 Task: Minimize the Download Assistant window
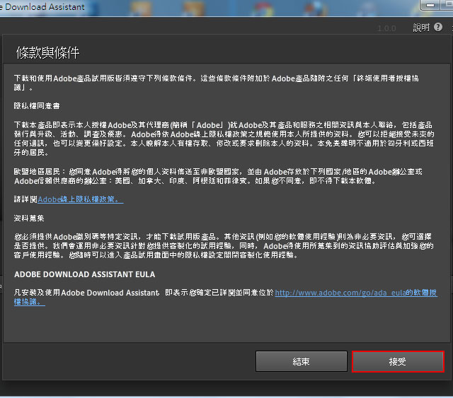tap(430, 5)
